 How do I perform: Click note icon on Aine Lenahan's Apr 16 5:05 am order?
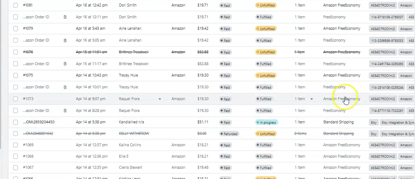(x=65, y=40)
